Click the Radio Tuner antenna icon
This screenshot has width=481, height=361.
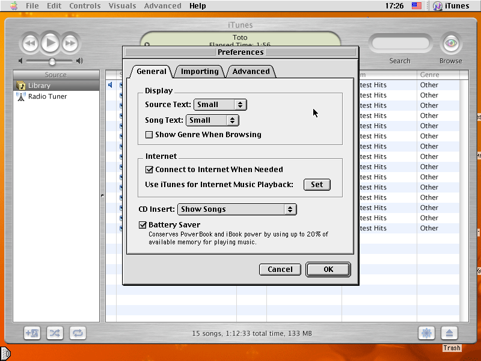[21, 96]
